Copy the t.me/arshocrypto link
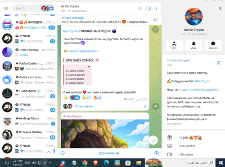The width and height of the screenshot is (225, 167). click(178, 60)
